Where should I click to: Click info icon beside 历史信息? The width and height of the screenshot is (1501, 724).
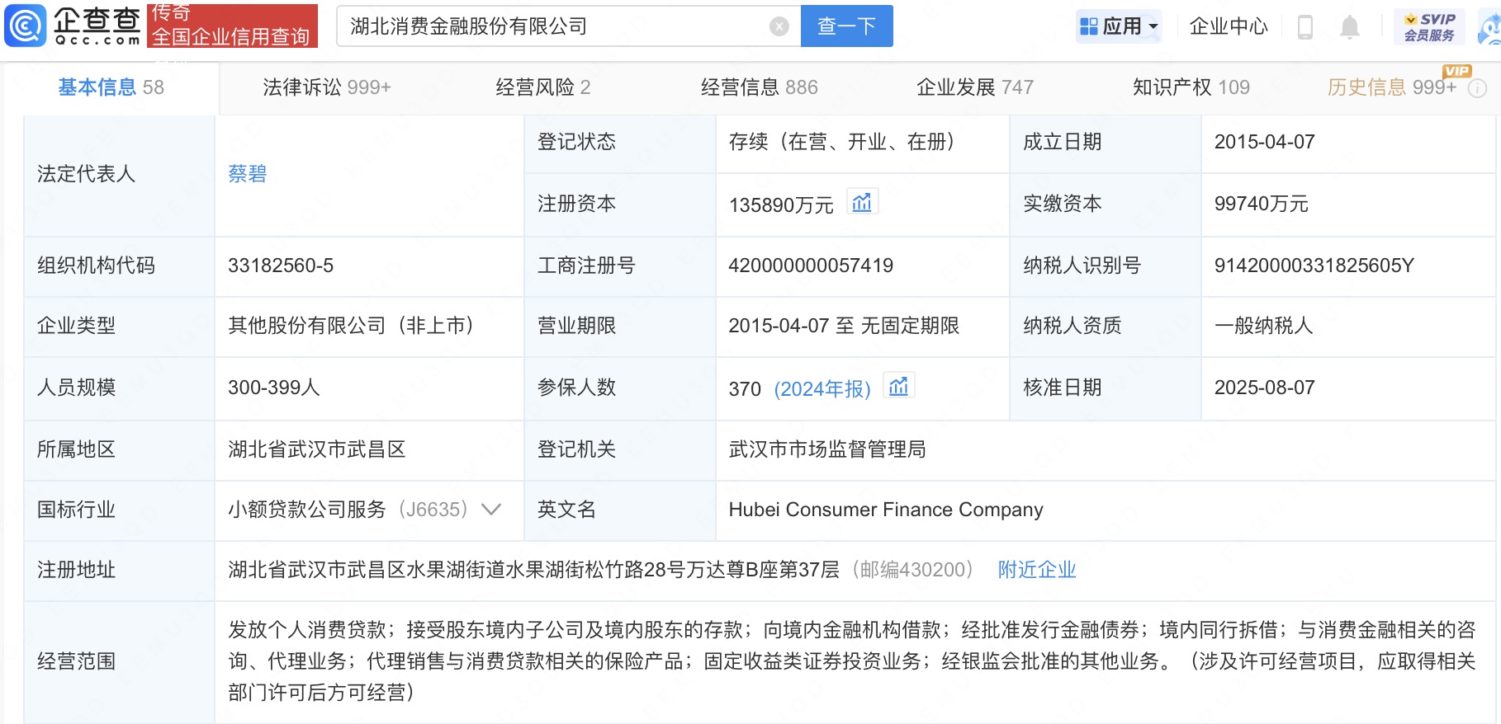click(1477, 88)
